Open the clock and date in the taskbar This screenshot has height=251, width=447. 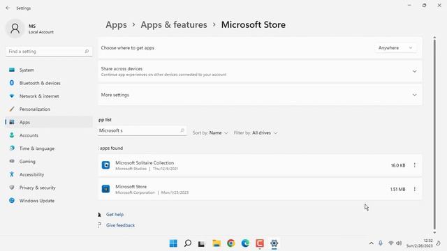pos(419,243)
